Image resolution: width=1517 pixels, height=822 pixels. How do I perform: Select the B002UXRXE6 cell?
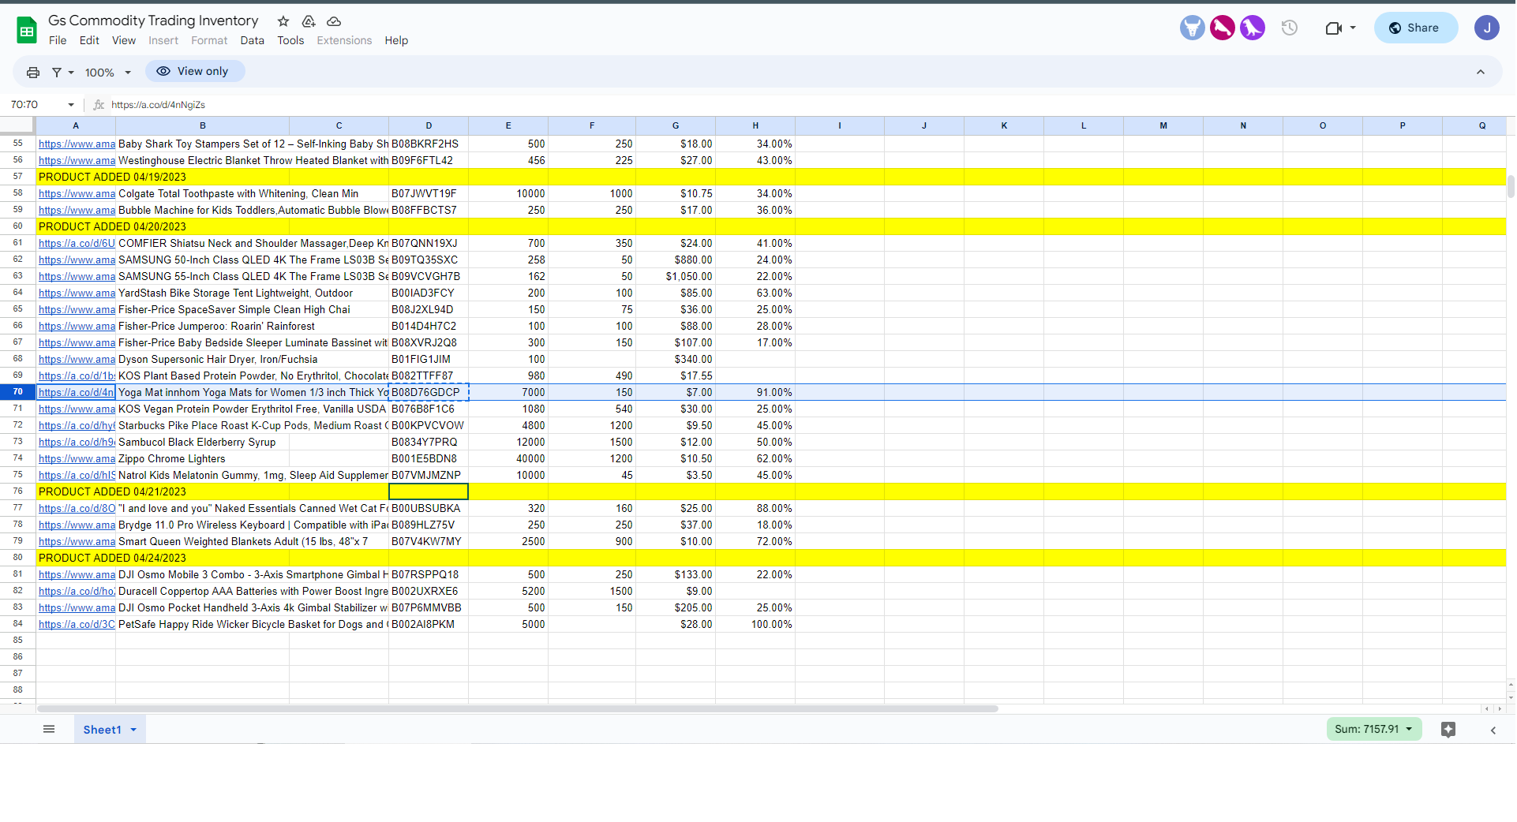tap(429, 592)
